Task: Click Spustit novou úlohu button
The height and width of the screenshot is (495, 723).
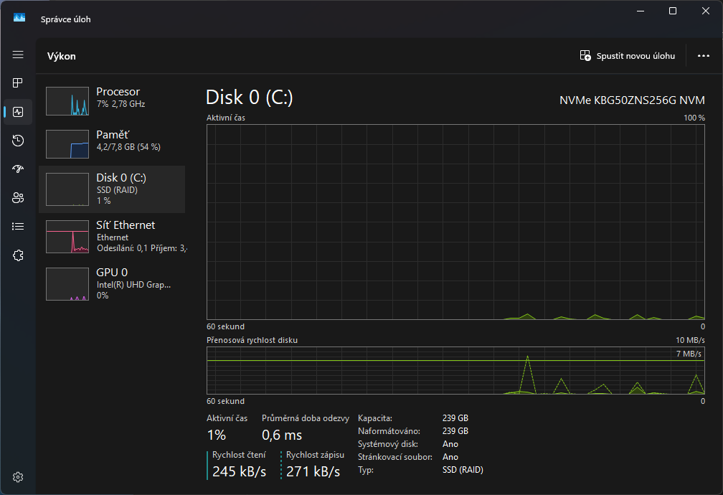Action: pyautogui.click(x=628, y=55)
